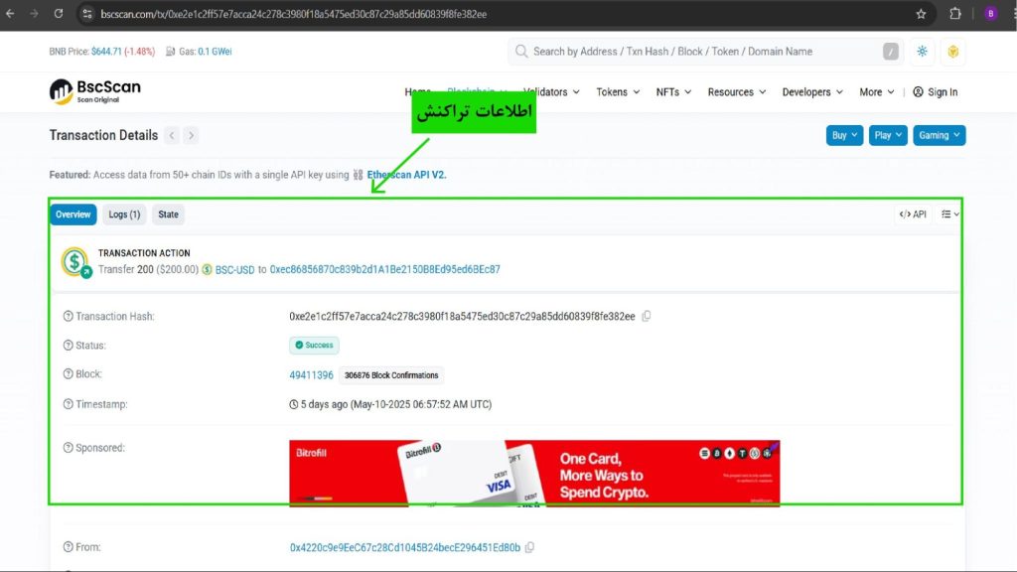Open the Gaming dropdown button
Screen dimensions: 1017x572
[x=940, y=135]
